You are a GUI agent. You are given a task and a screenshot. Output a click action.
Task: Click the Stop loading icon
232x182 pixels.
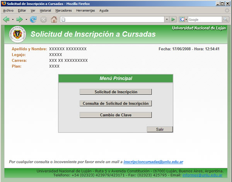coord(43,19)
